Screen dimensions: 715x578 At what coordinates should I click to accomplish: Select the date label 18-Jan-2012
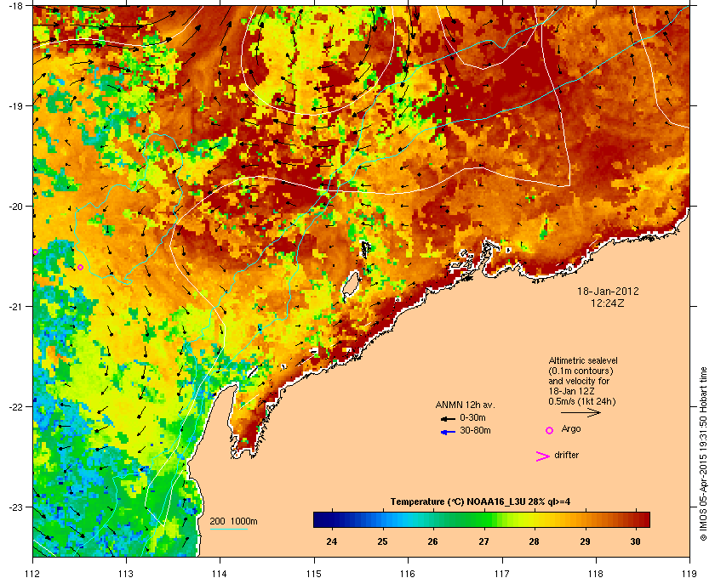608,291
